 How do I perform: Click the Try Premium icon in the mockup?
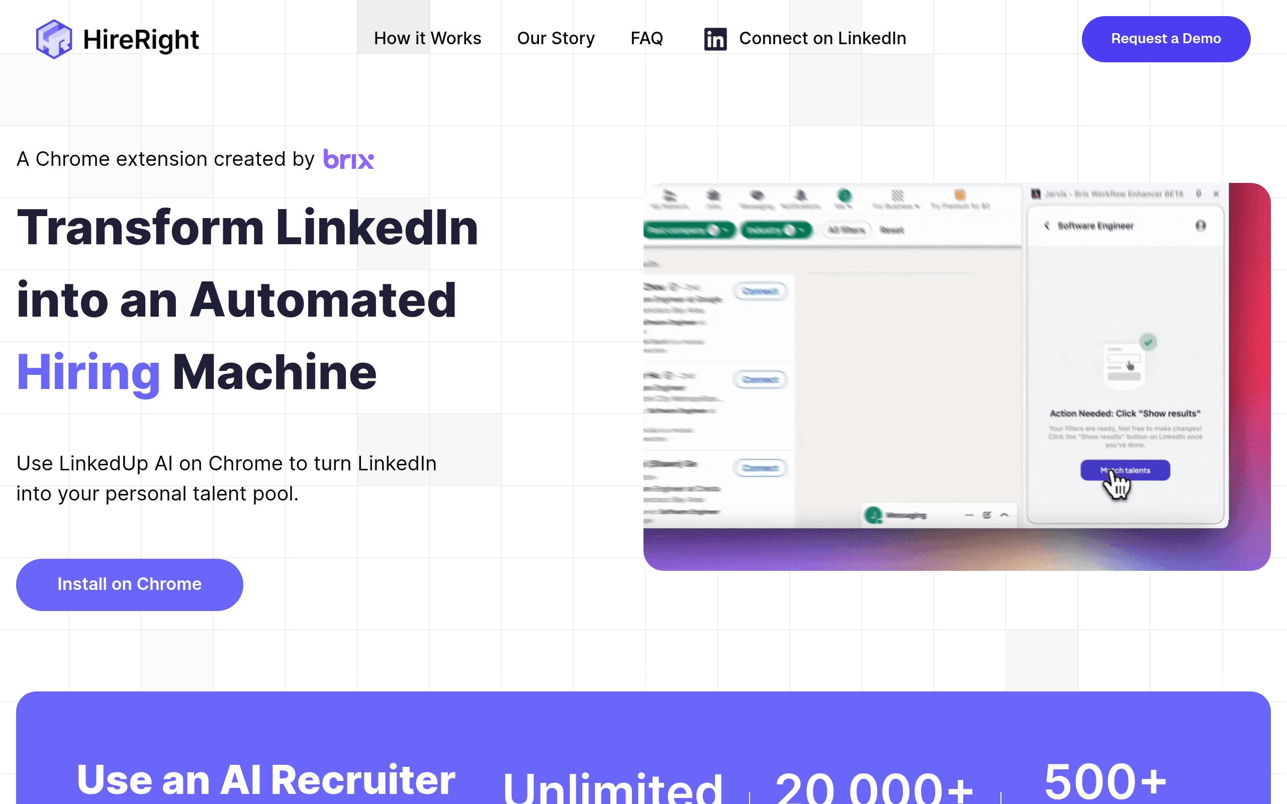point(959,195)
